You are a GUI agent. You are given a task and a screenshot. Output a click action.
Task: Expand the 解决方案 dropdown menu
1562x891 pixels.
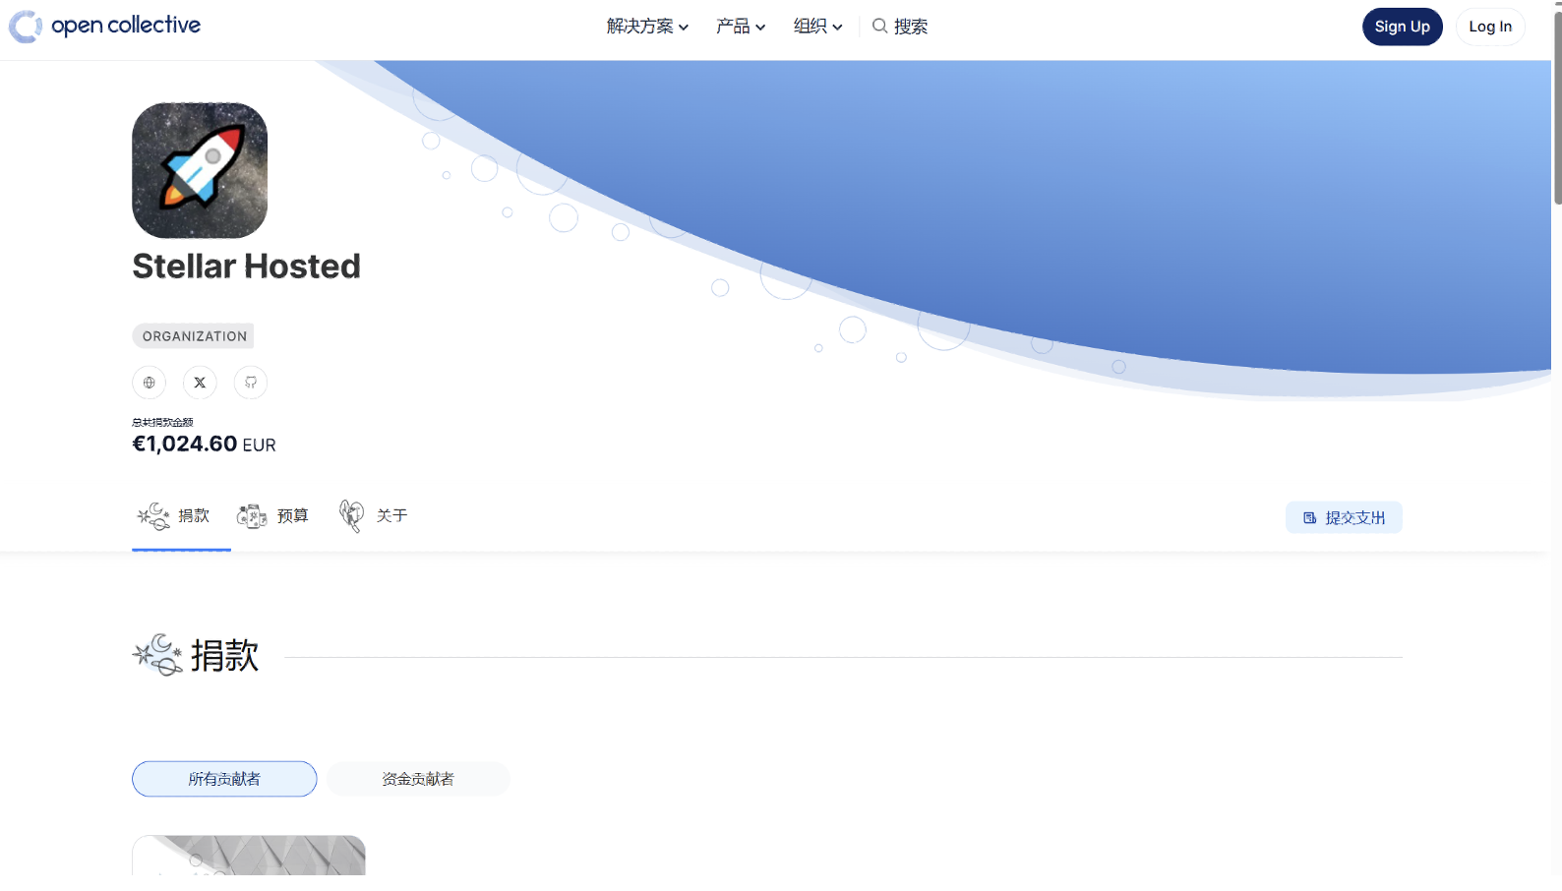[x=647, y=27]
